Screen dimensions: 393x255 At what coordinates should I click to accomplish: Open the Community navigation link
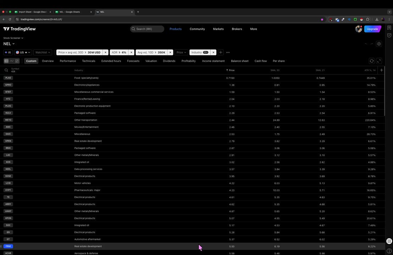pyautogui.click(x=197, y=29)
